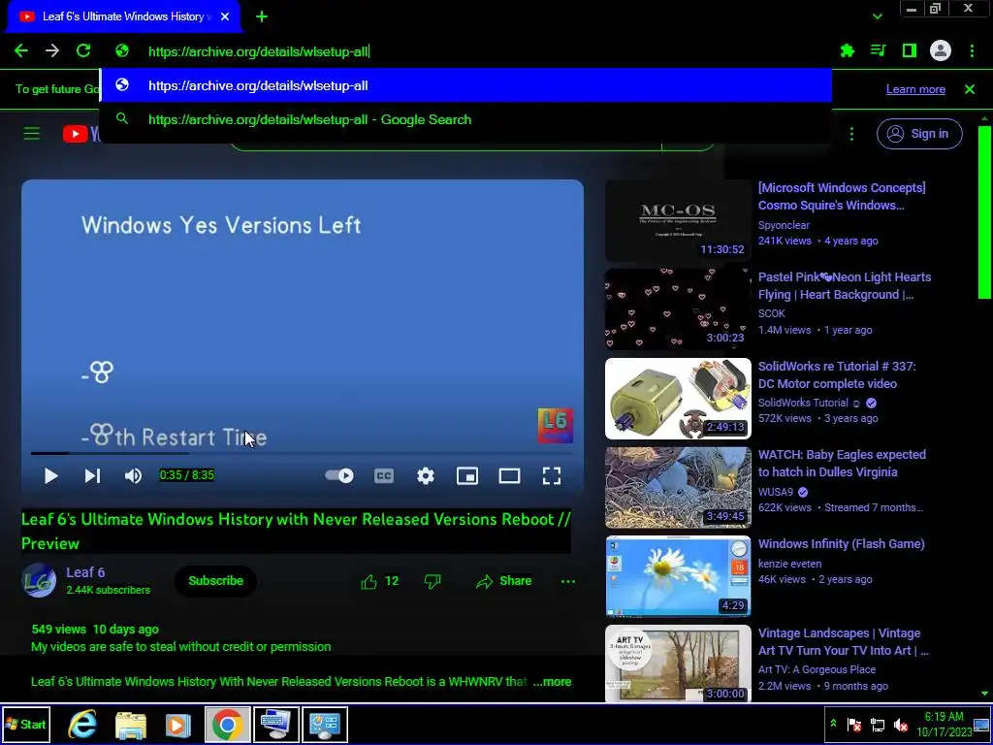Click into the address bar URL text
Screen dimensions: 993x745
point(258,52)
